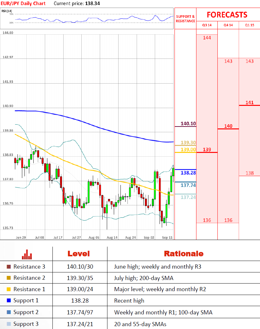Click the last green candlestick near Sep 11
Screen dimensions: 260x329
(x=173, y=172)
